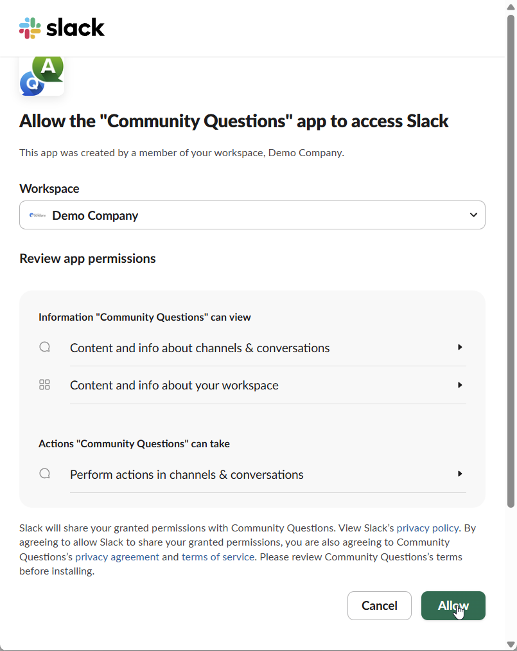Expand workspace info permission details
This screenshot has width=517, height=651.
pyautogui.click(x=460, y=384)
